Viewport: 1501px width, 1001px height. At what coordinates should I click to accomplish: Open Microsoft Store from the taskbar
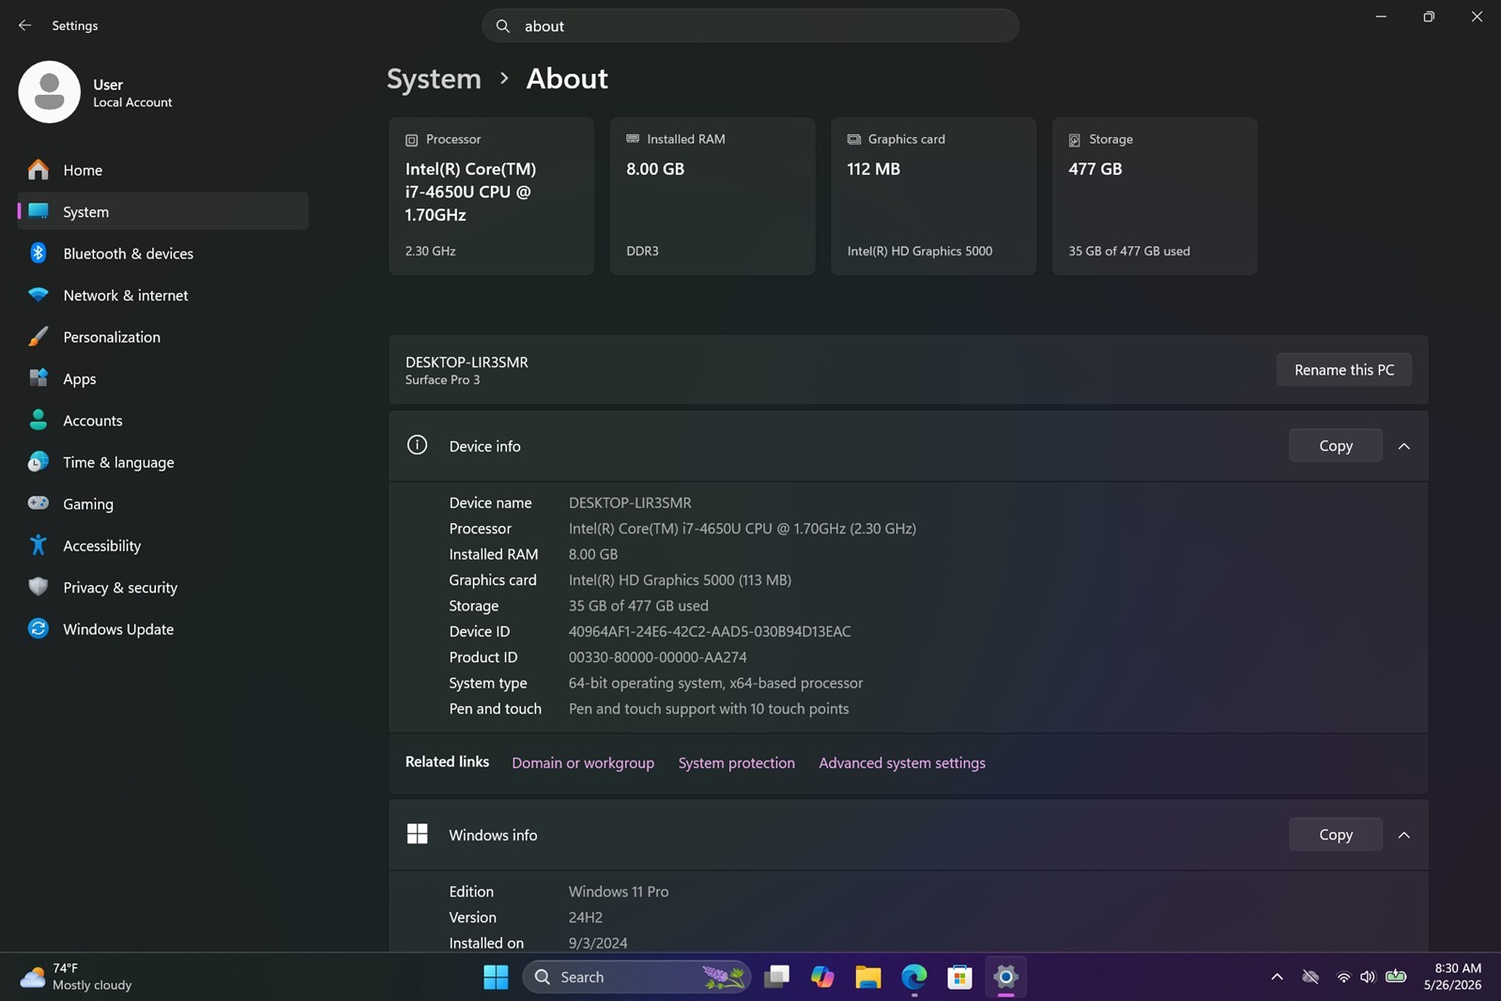[x=959, y=978]
